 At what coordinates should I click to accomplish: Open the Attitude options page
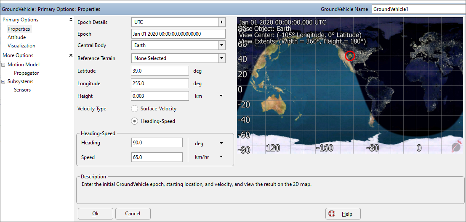pyautogui.click(x=17, y=37)
